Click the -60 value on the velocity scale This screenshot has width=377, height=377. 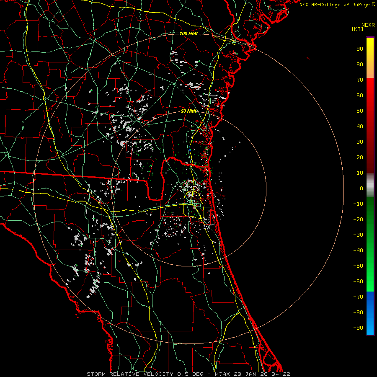(x=358, y=281)
